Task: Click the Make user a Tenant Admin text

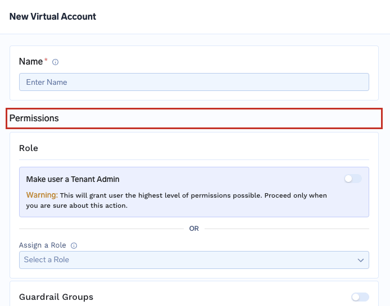Action: tap(72, 179)
